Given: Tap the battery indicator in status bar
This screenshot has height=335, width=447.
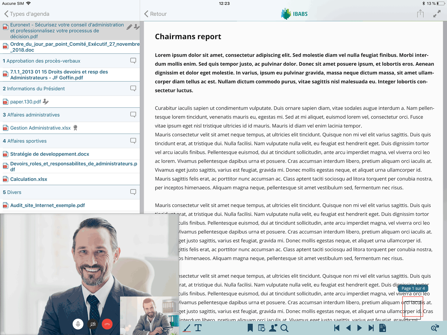Looking at the screenshot, I should pos(441,3).
